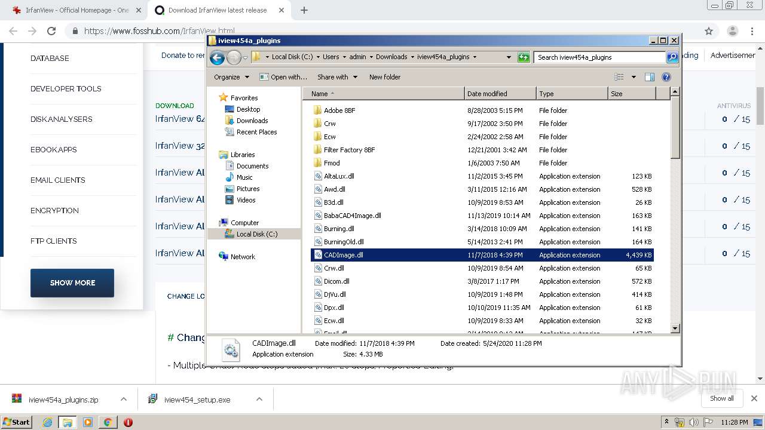Click the change view icon in Explorer
Viewport: 765px width, 430px height.
click(x=619, y=77)
